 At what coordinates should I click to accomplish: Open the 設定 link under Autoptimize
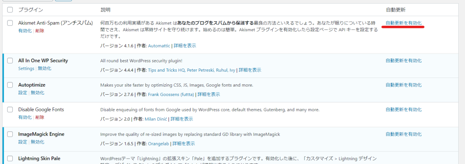coord(23,93)
